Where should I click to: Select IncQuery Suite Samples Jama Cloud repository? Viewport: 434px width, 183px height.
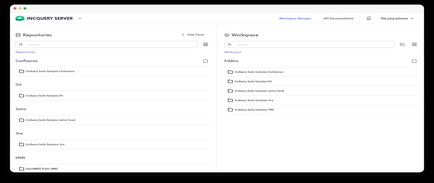point(112,120)
